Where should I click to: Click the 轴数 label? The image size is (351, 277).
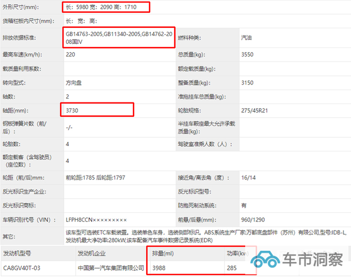(x=9, y=97)
